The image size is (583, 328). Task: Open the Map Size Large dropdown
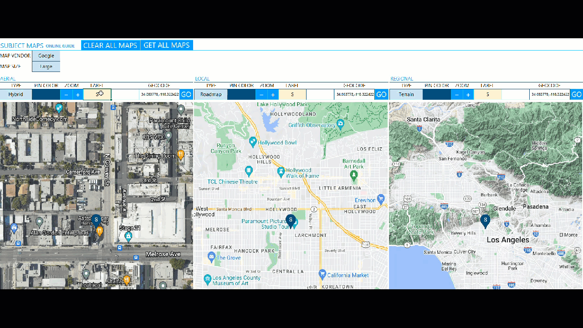pos(46,67)
